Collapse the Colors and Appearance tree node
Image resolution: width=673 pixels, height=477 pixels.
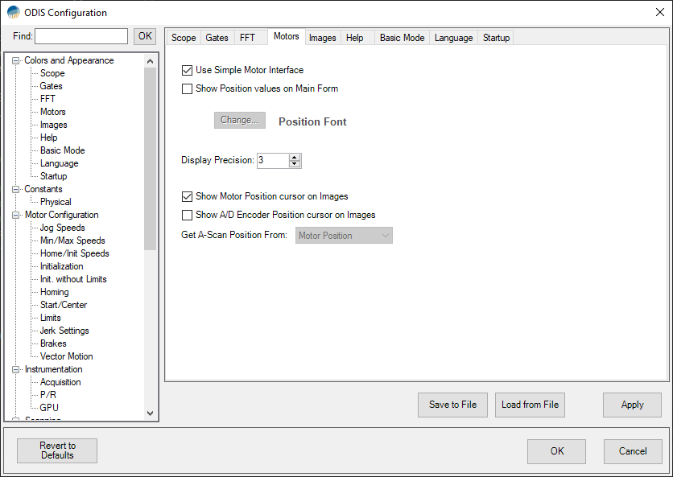16,60
